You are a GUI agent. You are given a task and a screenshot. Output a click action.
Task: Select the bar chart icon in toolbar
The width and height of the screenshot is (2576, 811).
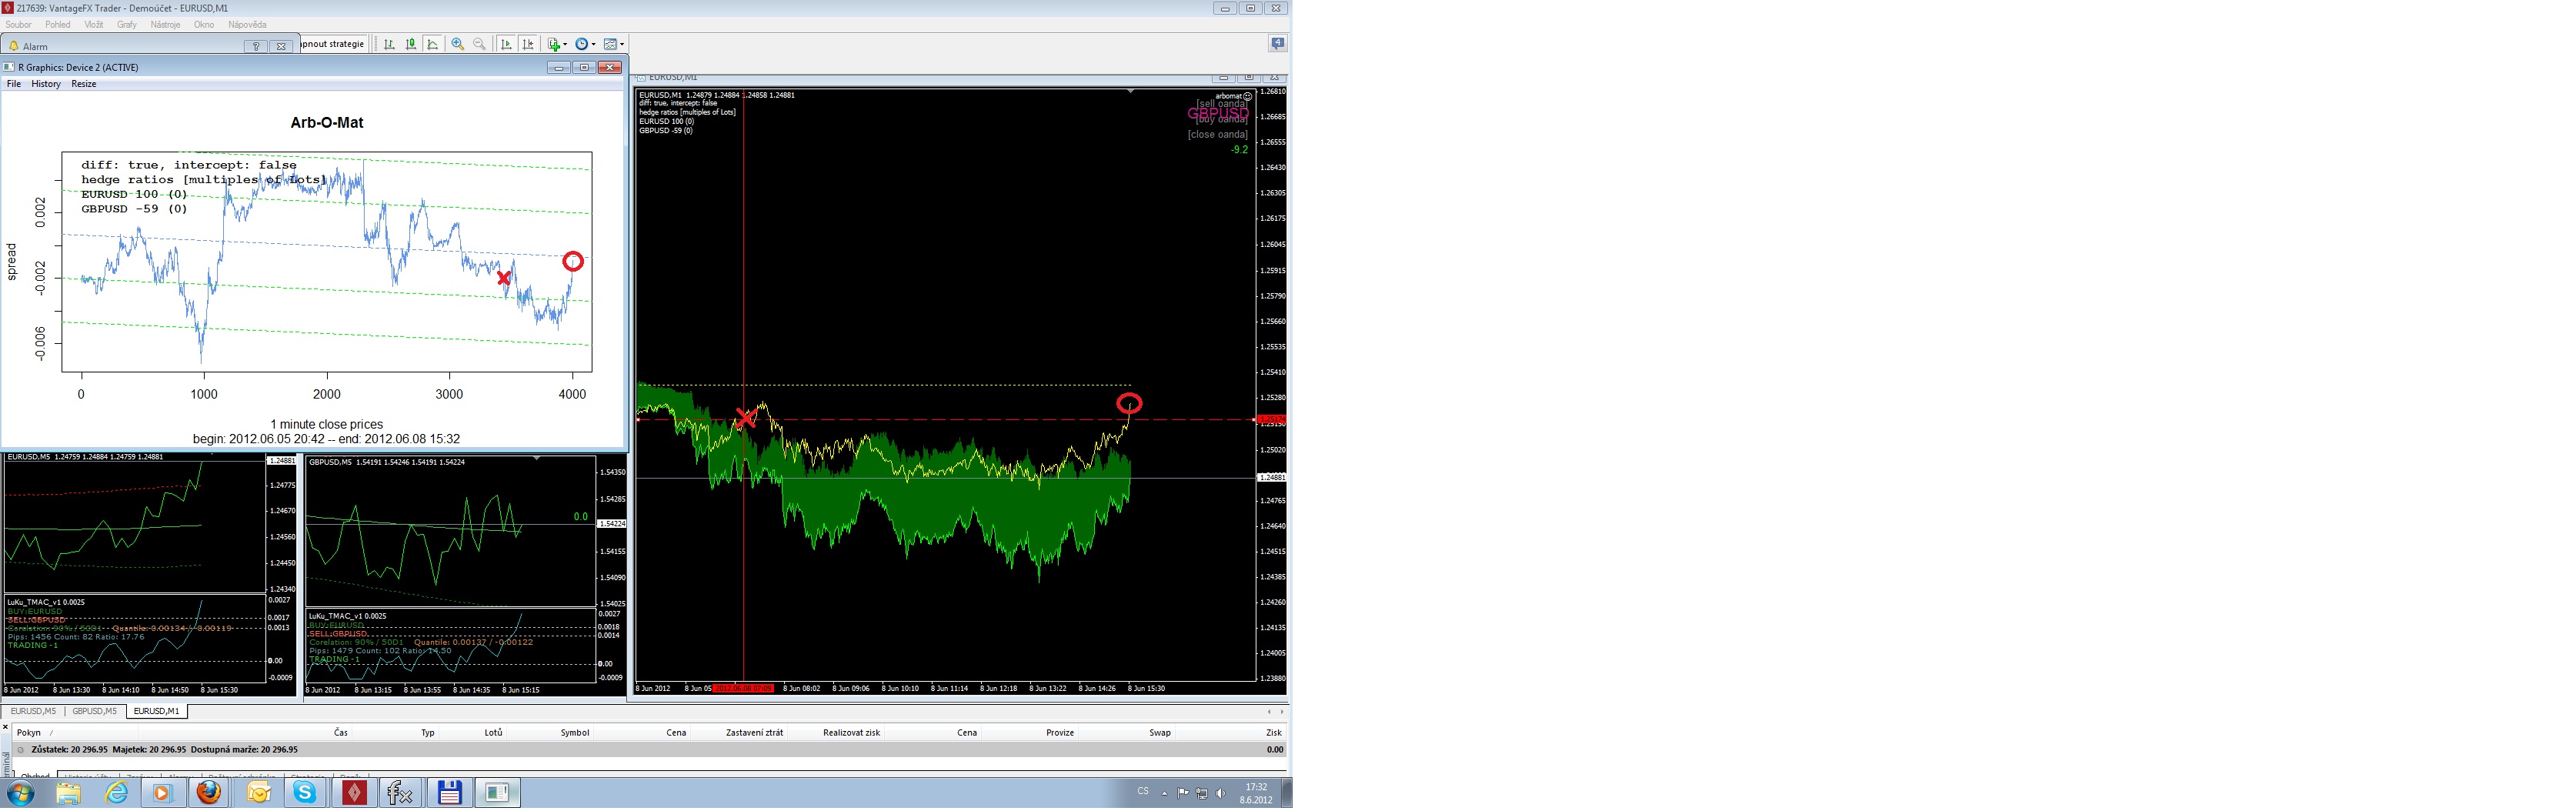point(389,44)
